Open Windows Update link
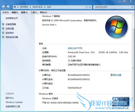The width and height of the screenshot is (135, 112). (14, 102)
